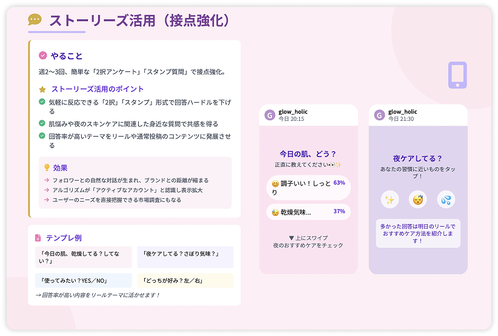Click the footnote →回答率が高い内容をリールテーマに
This screenshot has height=336, width=498.
point(98,295)
